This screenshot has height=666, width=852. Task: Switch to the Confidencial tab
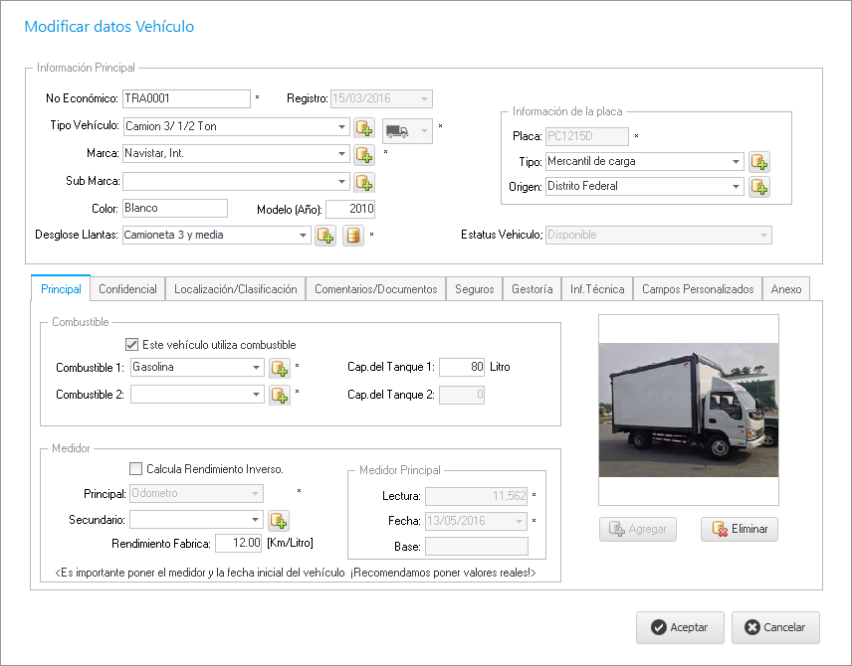tap(127, 289)
